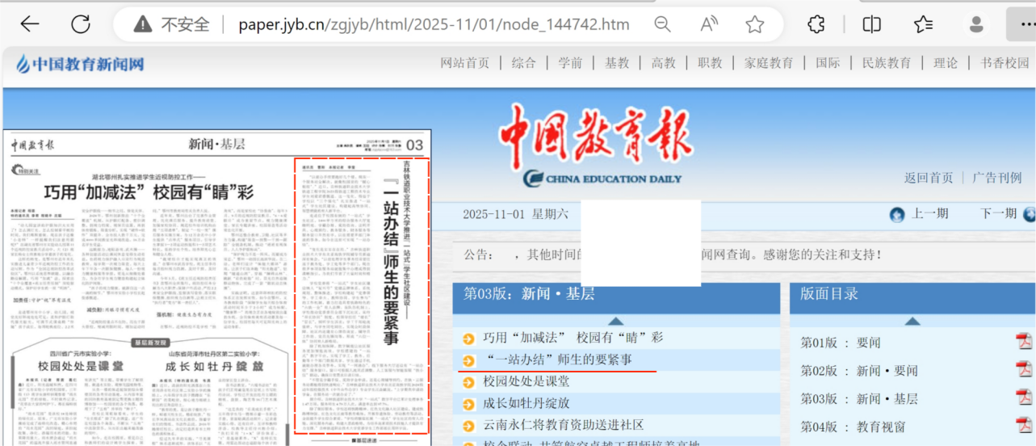Start Read Aloud from the address bar
Image resolution: width=1036 pixels, height=446 pixels.
click(x=709, y=24)
